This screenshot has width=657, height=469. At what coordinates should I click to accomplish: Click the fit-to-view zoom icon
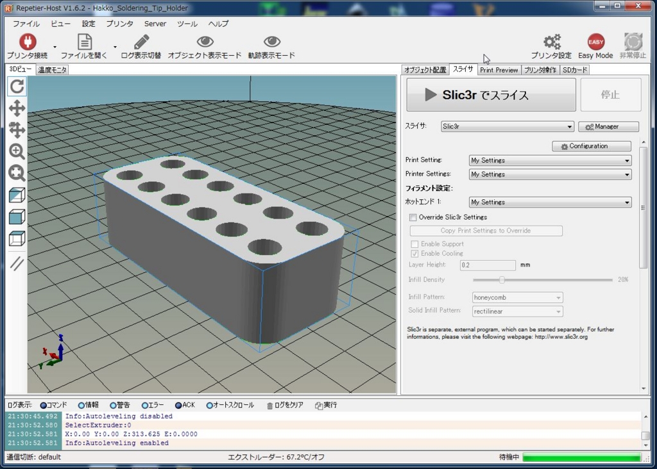(x=17, y=173)
